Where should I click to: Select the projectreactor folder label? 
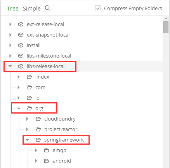click(61, 129)
